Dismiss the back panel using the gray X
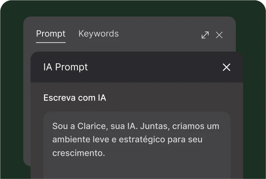The width and height of the screenshot is (266, 179). (219, 35)
